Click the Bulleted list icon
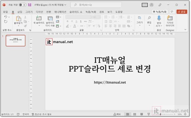Image resolution: width=191 pixels, height=118 pixels. pyautogui.click(x=106, y=17)
